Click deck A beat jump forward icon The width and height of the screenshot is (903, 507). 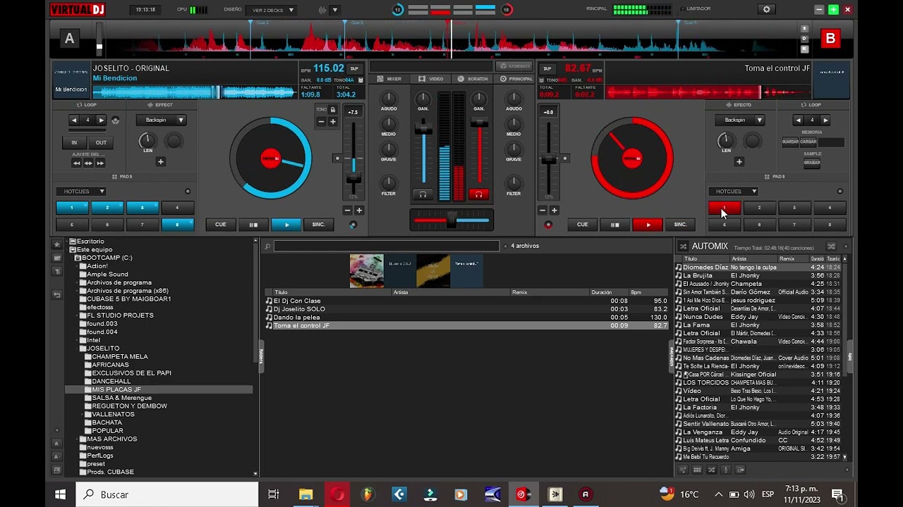click(100, 163)
